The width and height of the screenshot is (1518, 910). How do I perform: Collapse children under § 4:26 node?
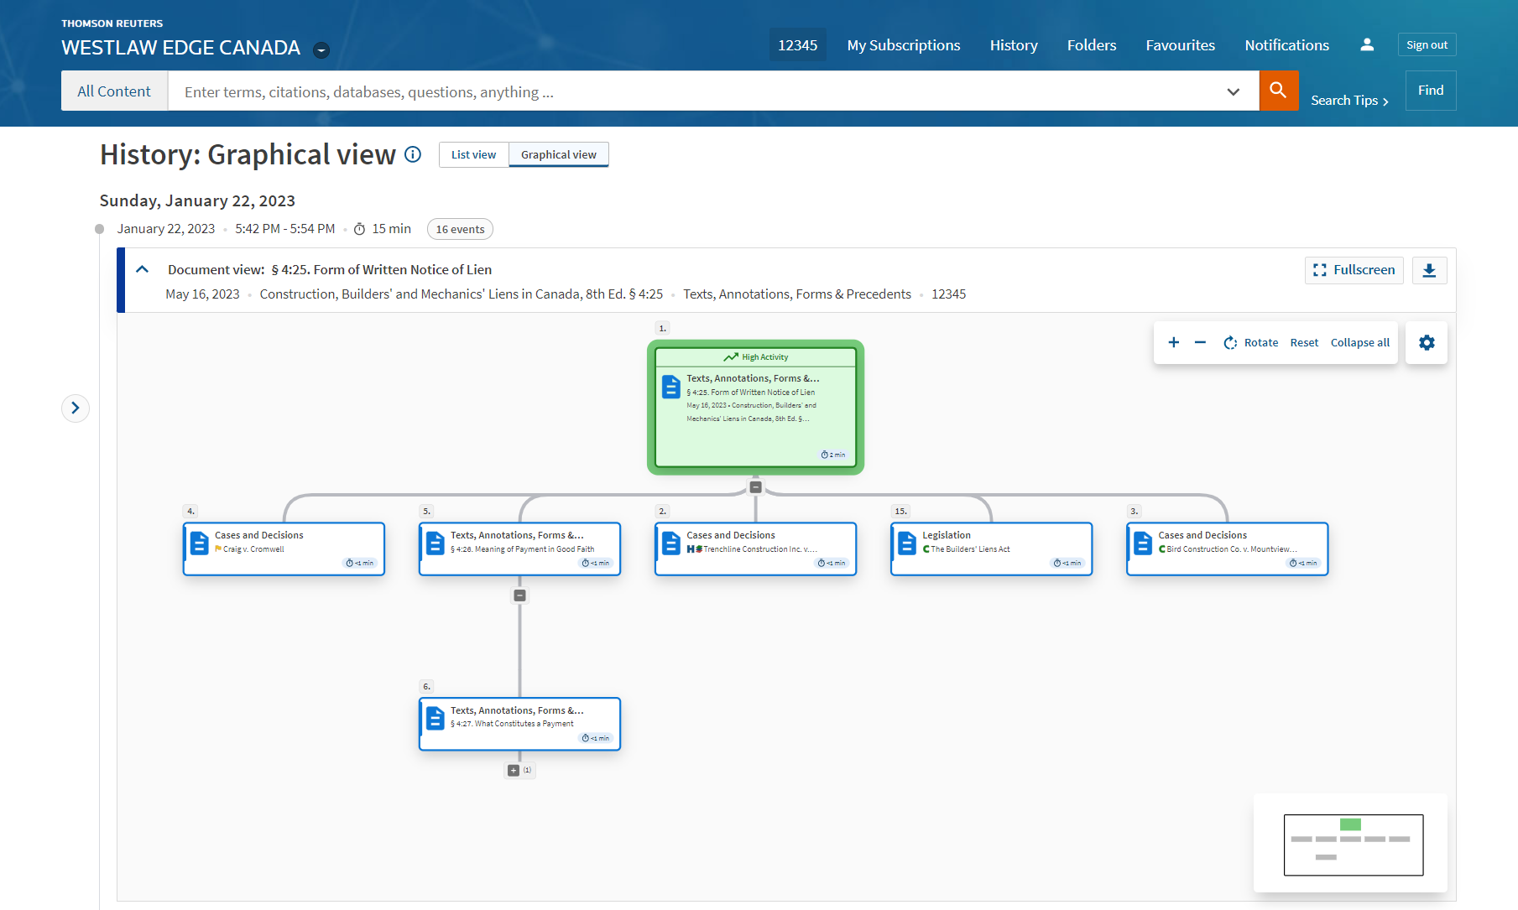click(519, 595)
